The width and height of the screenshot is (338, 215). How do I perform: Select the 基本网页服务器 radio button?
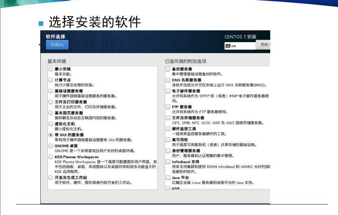click(x=51, y=113)
